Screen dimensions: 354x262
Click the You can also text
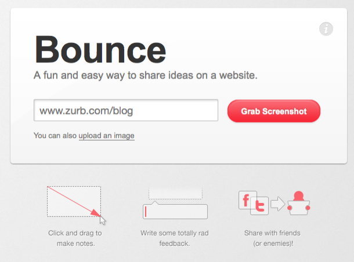55,136
